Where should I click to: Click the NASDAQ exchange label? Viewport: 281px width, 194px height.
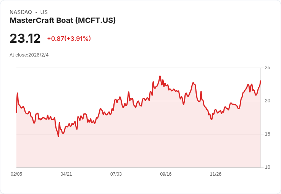pos(21,12)
